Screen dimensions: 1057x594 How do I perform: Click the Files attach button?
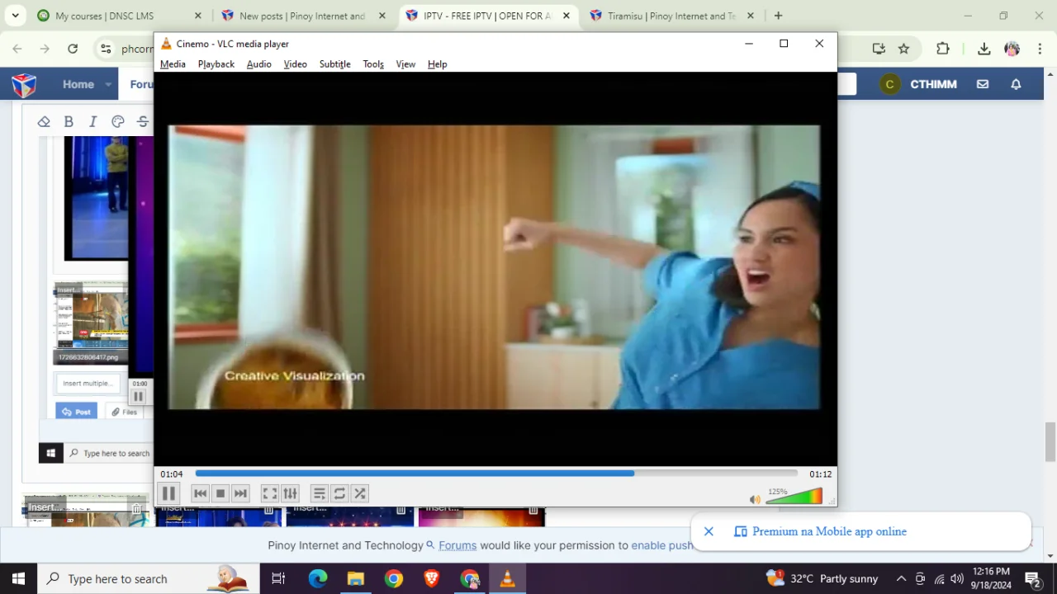124,412
